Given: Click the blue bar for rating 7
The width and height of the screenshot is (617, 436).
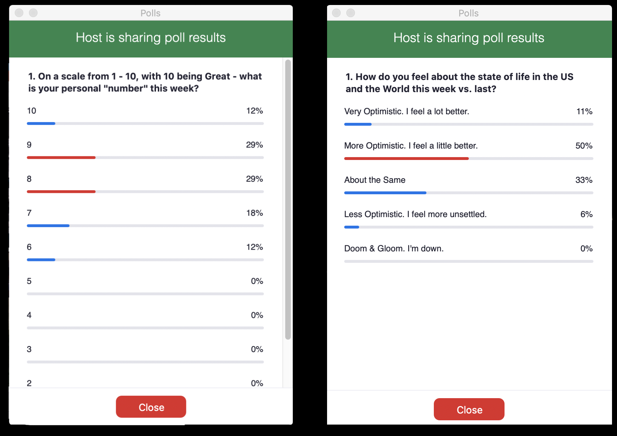Looking at the screenshot, I should (48, 226).
